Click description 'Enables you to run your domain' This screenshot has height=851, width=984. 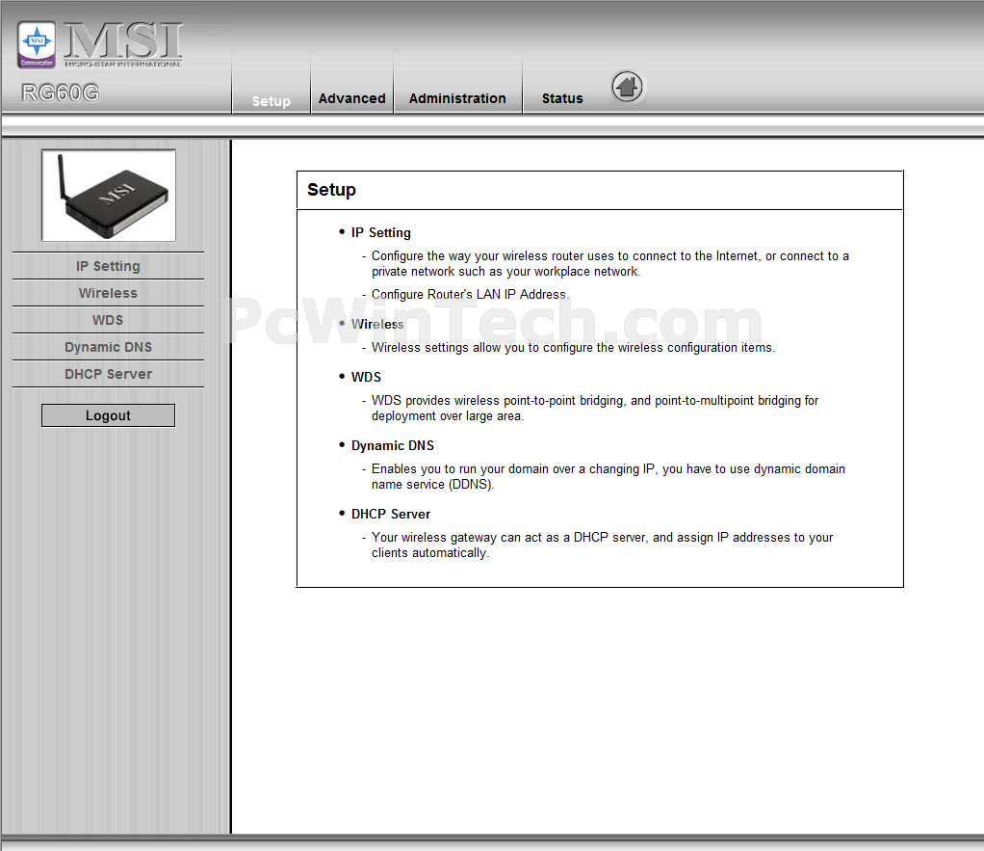tap(609, 476)
